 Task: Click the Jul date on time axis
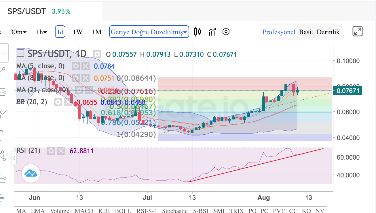[x=147, y=198]
